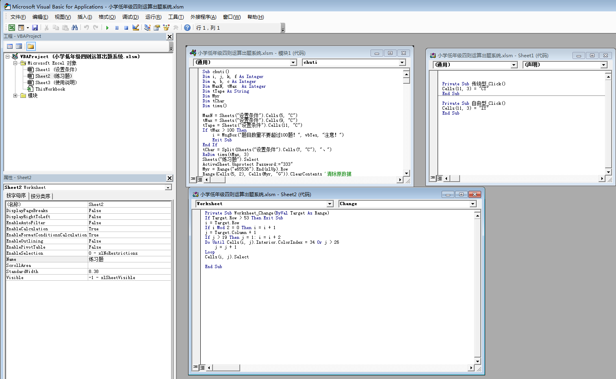Save the workbook with the floppy icon
616x379 pixels.
35,28
